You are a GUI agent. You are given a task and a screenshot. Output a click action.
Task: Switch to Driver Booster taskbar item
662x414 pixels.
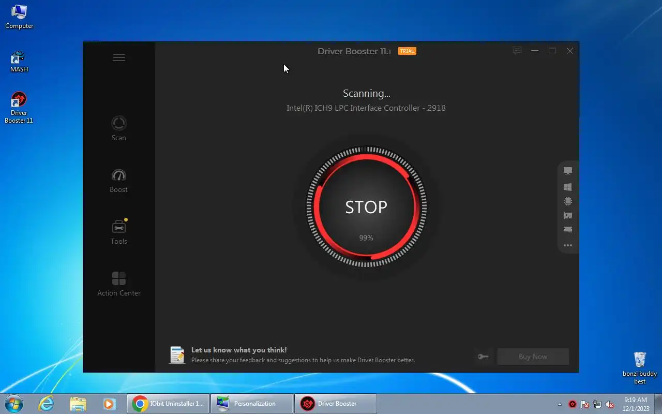coord(336,404)
